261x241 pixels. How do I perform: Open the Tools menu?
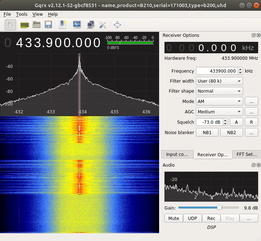tap(21, 14)
